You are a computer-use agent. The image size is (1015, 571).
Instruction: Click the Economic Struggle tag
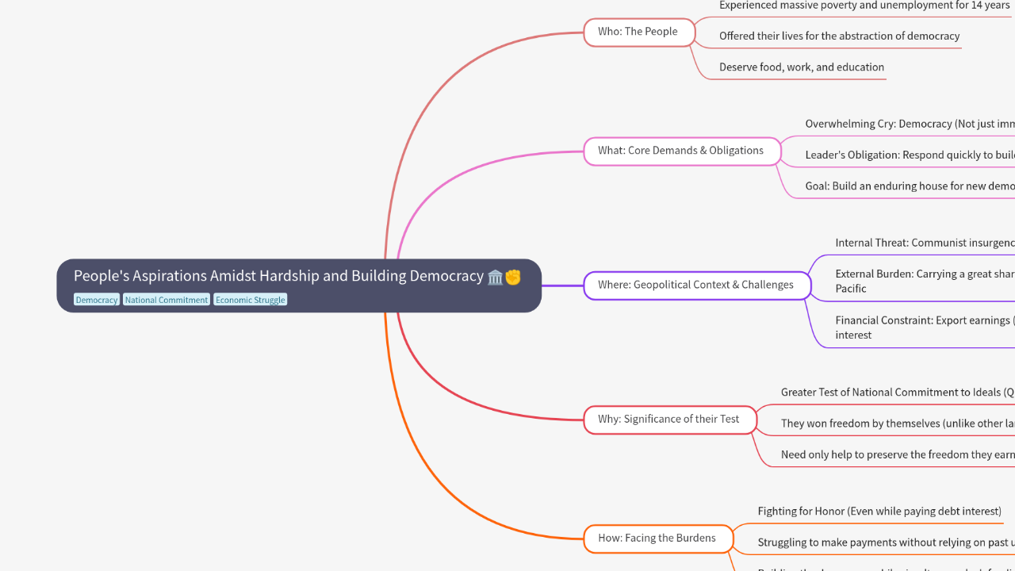[x=250, y=300]
